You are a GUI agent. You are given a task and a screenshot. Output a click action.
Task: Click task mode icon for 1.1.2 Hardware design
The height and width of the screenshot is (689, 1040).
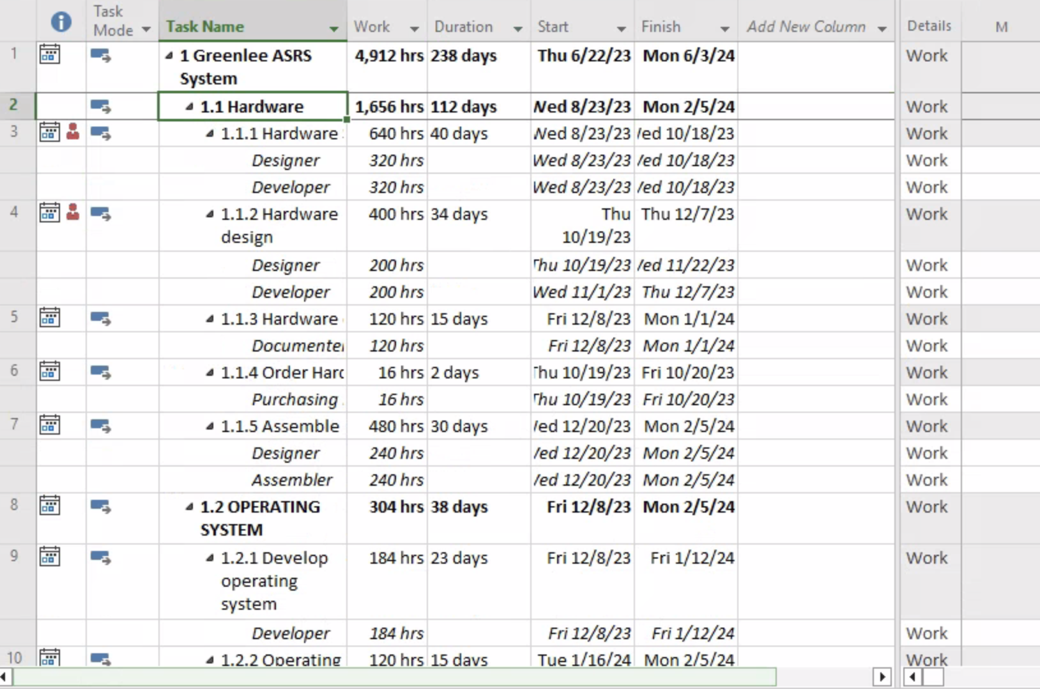click(100, 213)
